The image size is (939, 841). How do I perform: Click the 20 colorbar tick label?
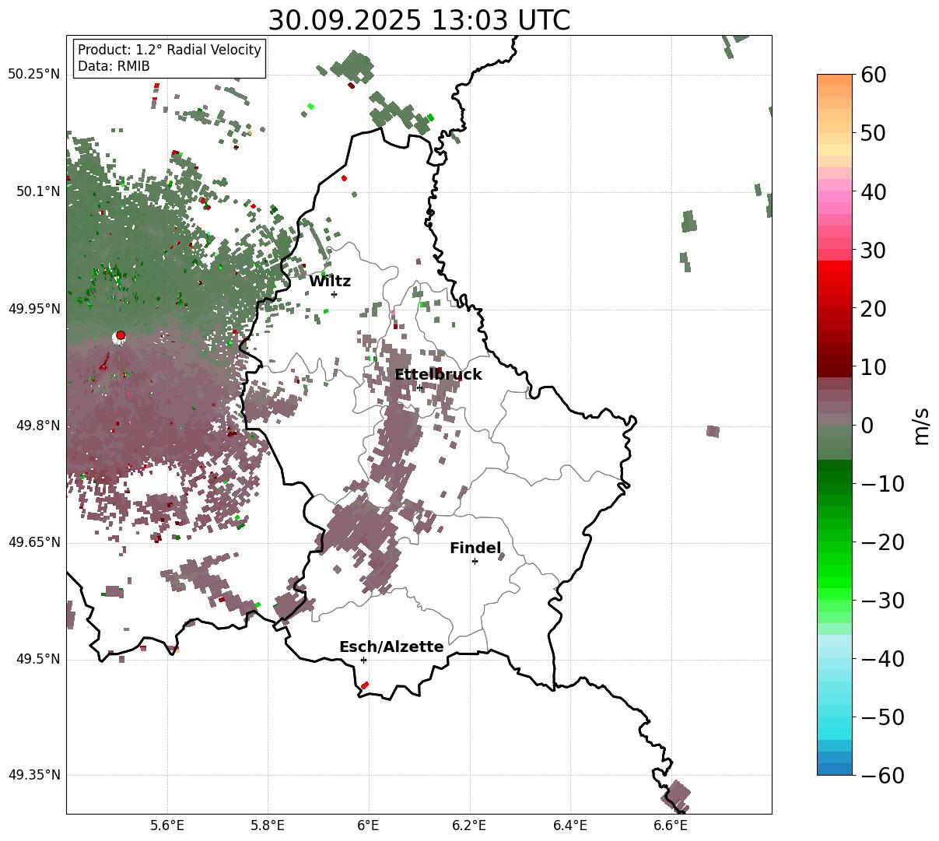coord(872,309)
